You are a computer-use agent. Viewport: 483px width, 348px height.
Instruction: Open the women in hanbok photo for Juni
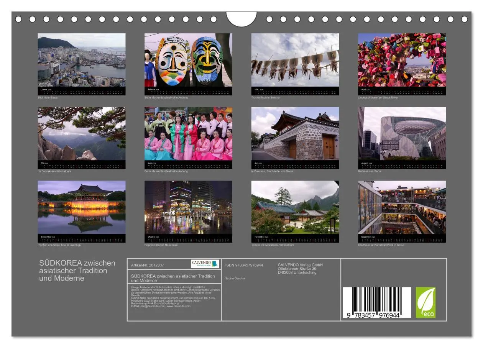(x=188, y=134)
